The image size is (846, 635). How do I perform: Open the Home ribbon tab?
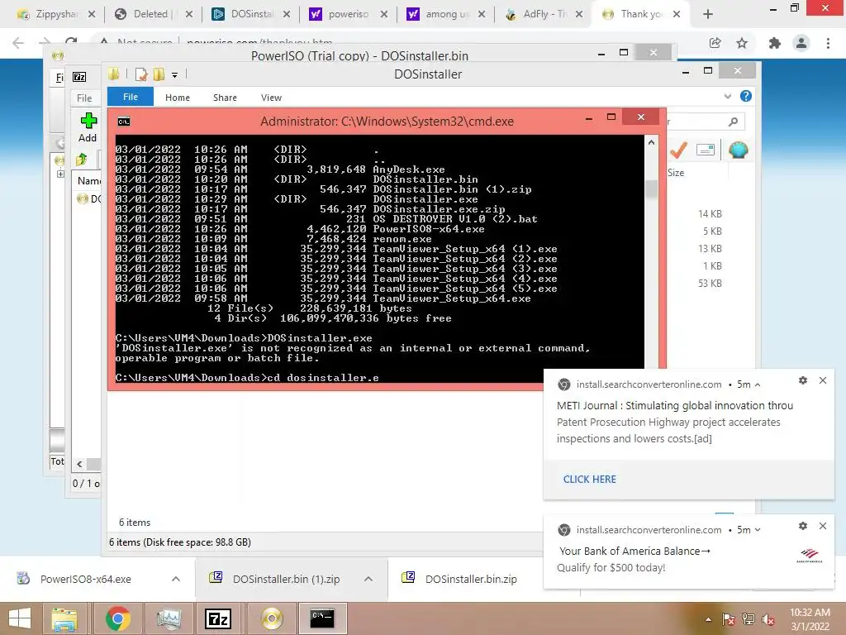178,98
